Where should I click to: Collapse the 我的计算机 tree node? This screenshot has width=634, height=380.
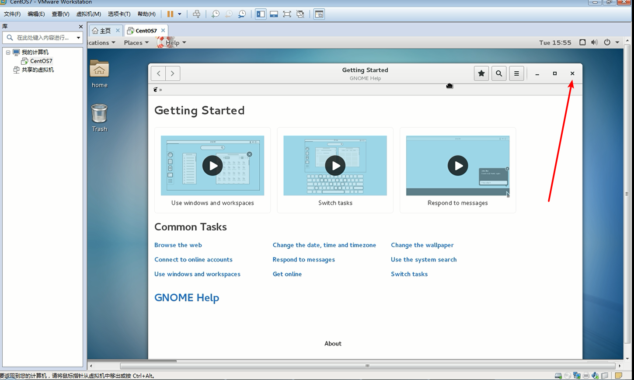click(x=8, y=52)
